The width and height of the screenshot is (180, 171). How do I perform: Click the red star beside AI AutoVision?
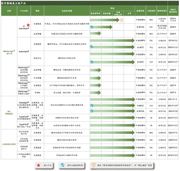tap(28, 25)
